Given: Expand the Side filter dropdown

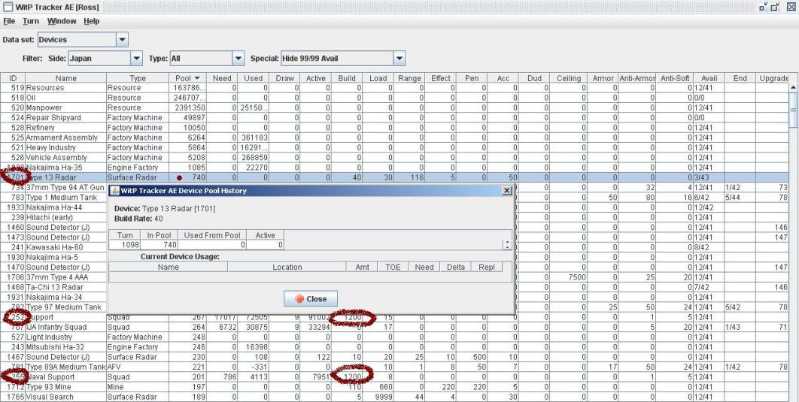Looking at the screenshot, I should 137,59.
